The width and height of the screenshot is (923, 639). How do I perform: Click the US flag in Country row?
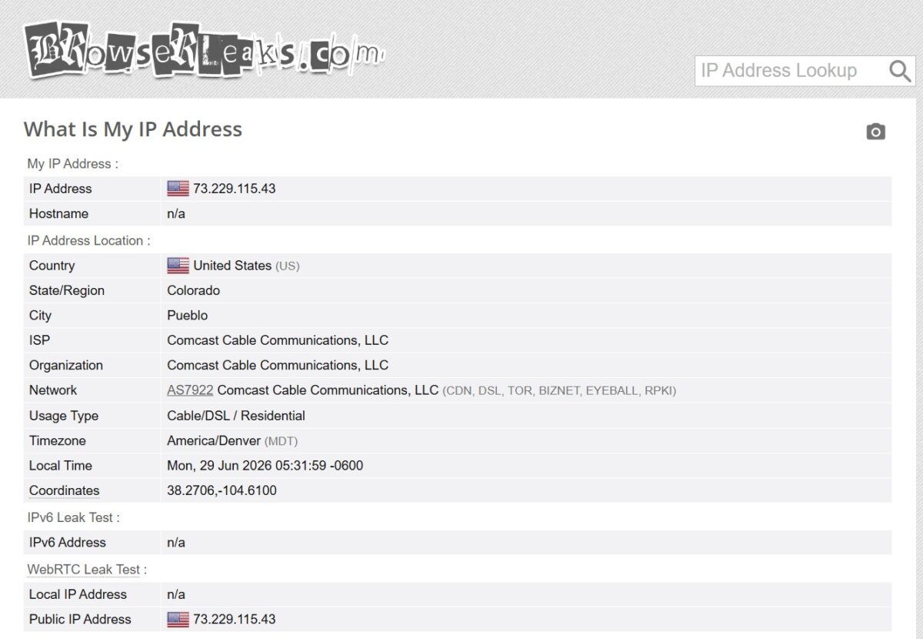[x=178, y=266]
